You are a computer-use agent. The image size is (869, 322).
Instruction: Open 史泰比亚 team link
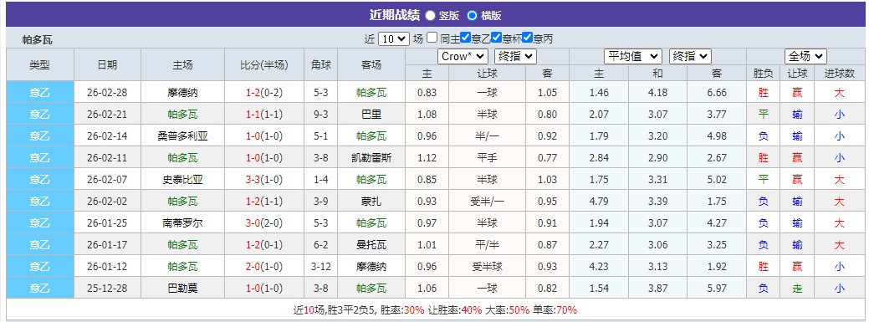point(182,180)
